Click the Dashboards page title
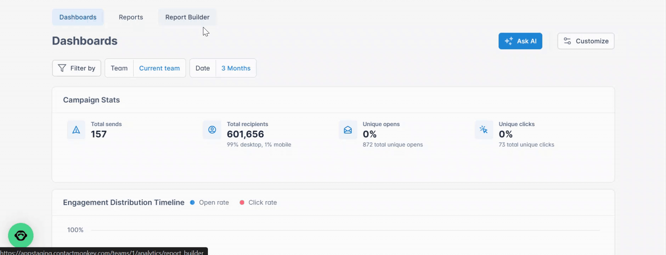Viewport: 666px width, 255px height. click(85, 41)
